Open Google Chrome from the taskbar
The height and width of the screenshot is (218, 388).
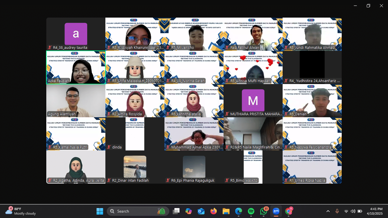click(289, 211)
